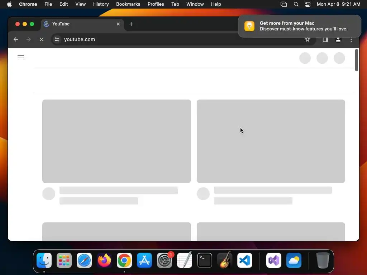
Task: Open Terminal from the Dock
Action: [x=205, y=260]
